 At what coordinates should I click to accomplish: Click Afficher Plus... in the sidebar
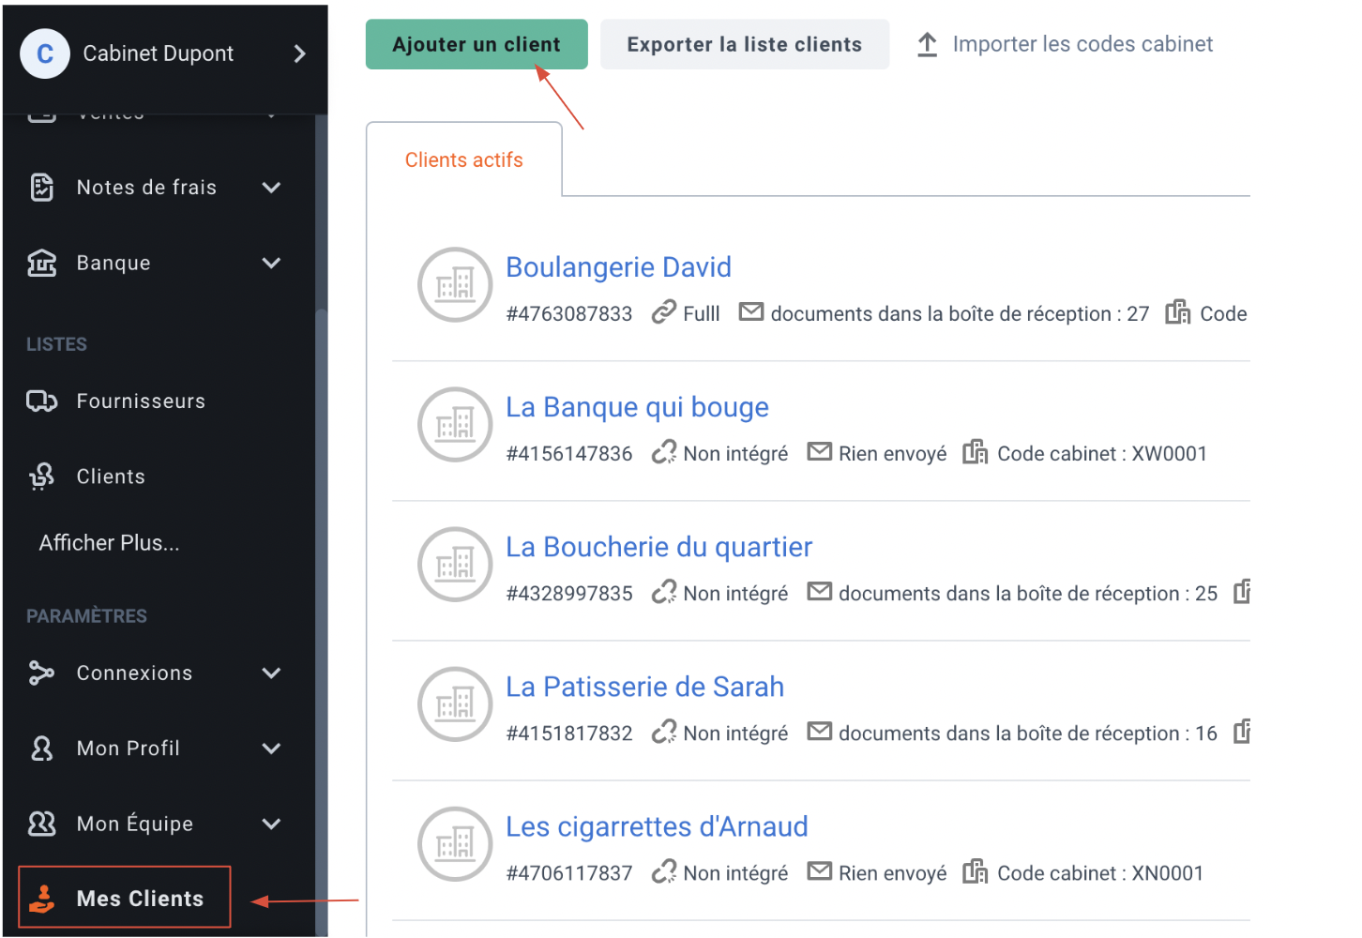pyautogui.click(x=109, y=543)
